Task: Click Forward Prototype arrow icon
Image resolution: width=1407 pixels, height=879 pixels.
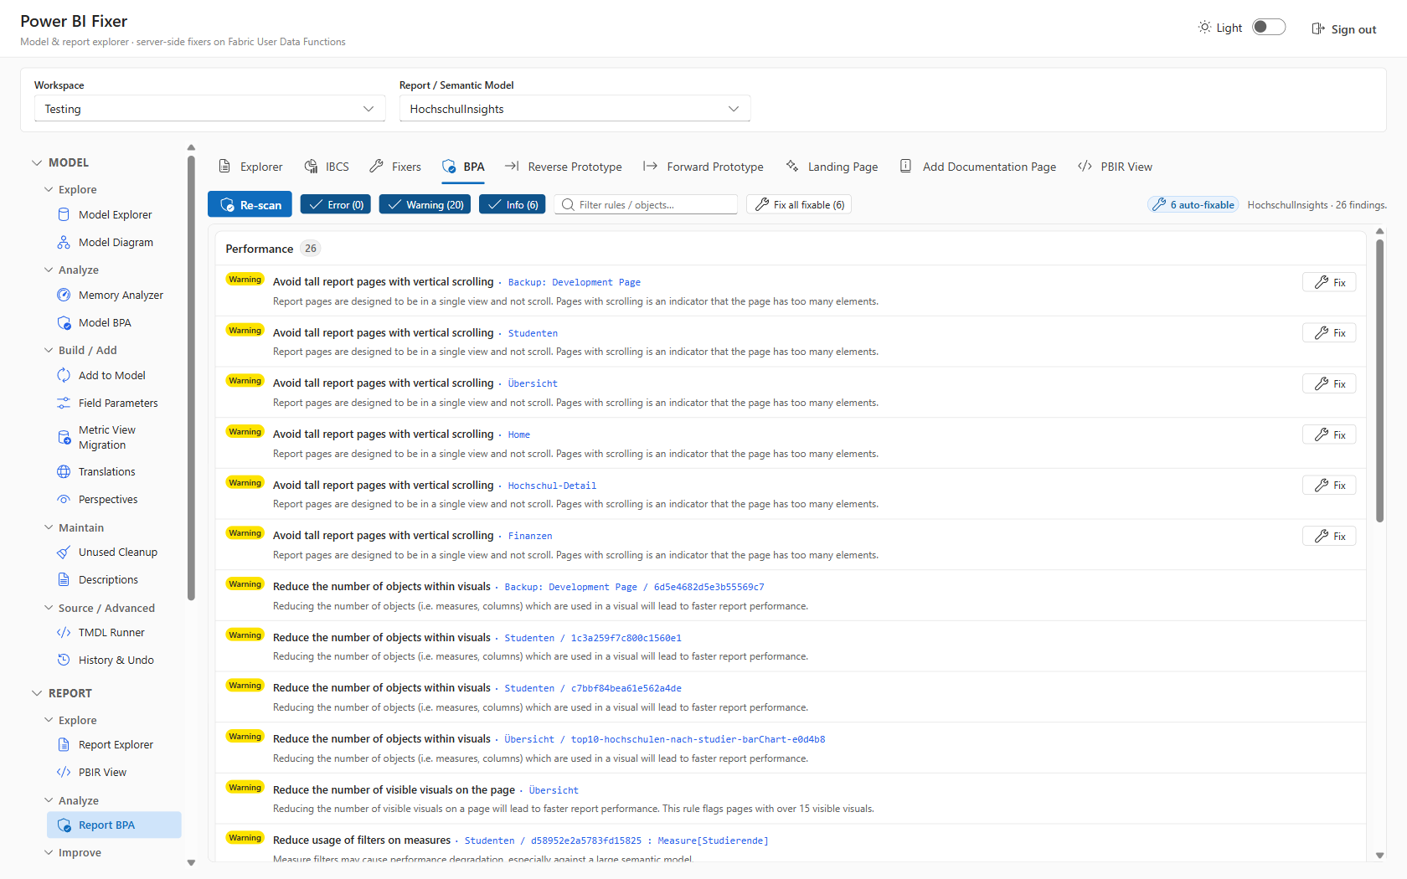Action: tap(650, 166)
